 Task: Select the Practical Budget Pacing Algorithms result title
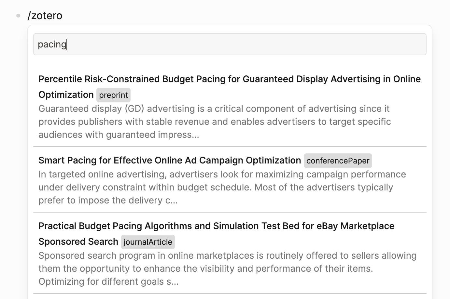216,226
